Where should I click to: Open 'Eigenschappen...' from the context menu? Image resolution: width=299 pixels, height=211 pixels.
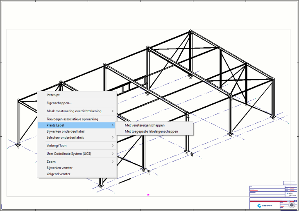(59, 103)
